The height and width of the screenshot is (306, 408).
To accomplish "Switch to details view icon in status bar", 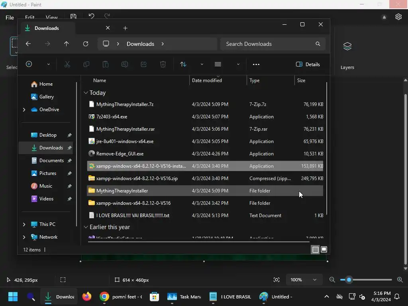I will (x=316, y=250).
